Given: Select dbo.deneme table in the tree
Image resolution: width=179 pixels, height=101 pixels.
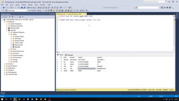Looking at the screenshot, I should tap(19, 45).
